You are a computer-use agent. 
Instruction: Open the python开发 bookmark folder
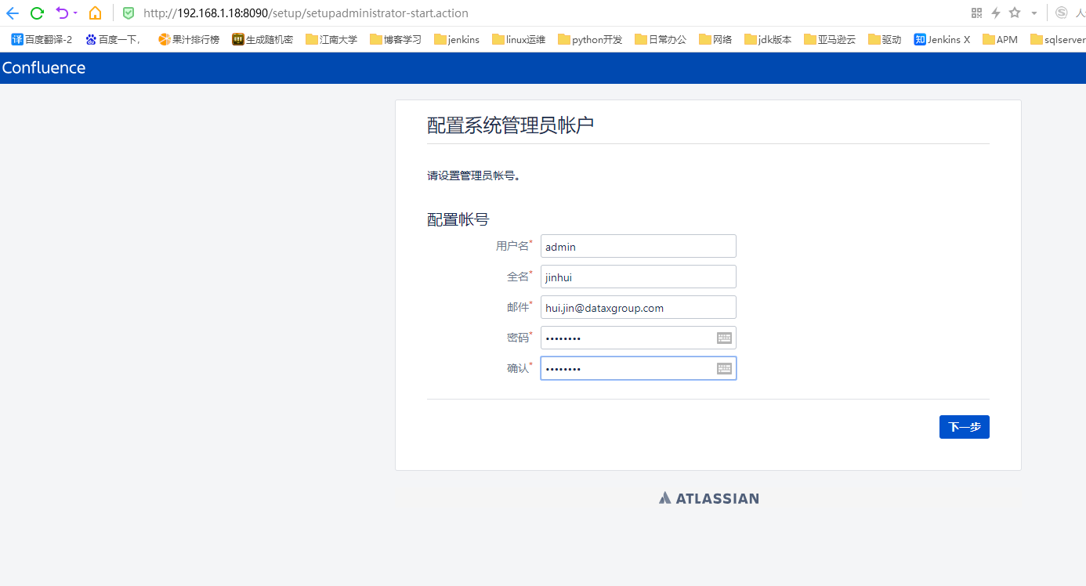point(590,39)
